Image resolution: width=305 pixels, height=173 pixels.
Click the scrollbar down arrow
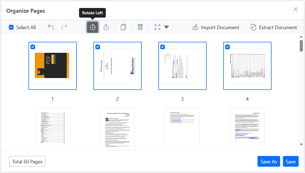[x=301, y=144]
